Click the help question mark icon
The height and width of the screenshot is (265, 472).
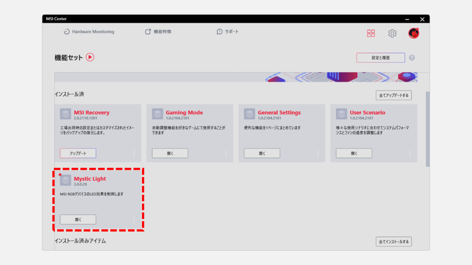(412, 58)
